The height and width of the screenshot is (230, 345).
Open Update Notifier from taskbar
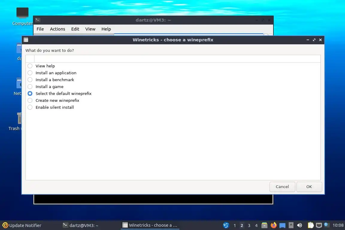(22, 225)
